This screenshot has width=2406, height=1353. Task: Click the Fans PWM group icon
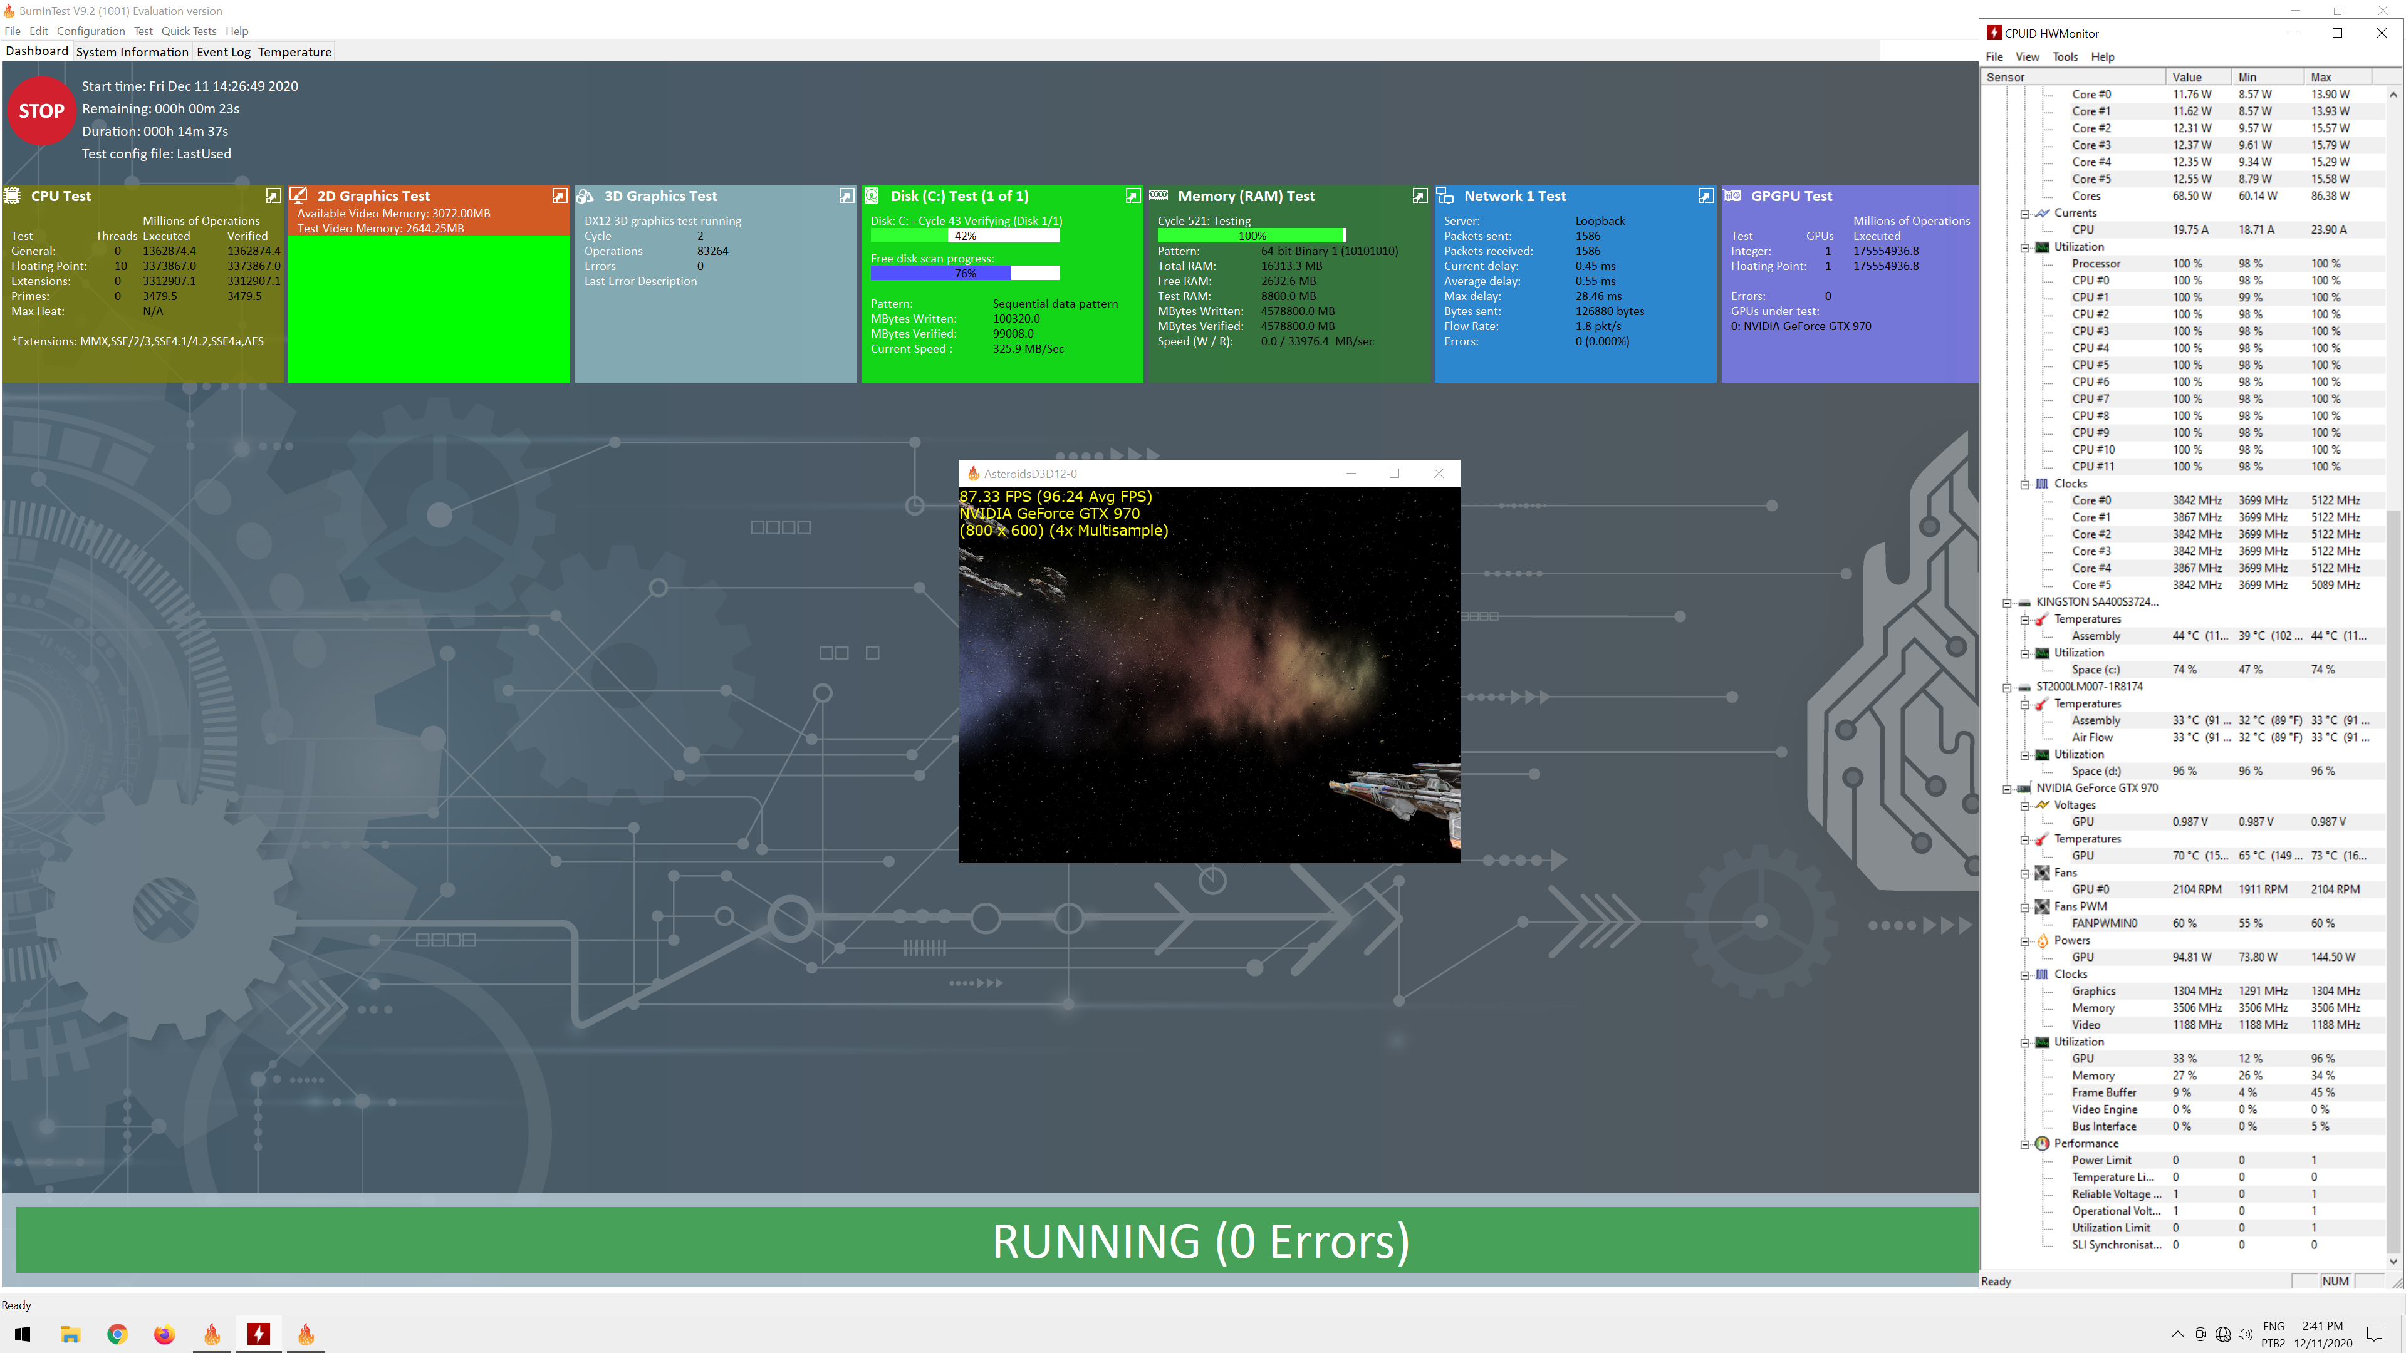[x=2042, y=906]
